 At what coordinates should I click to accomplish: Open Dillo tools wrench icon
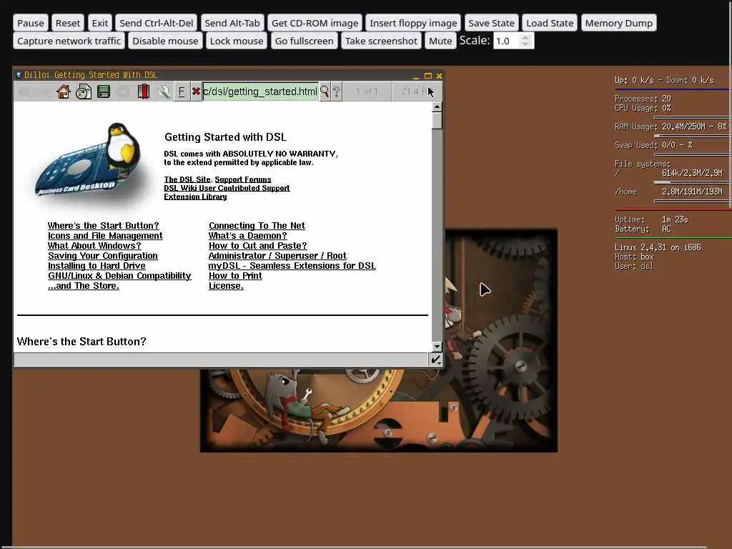pyautogui.click(x=164, y=91)
